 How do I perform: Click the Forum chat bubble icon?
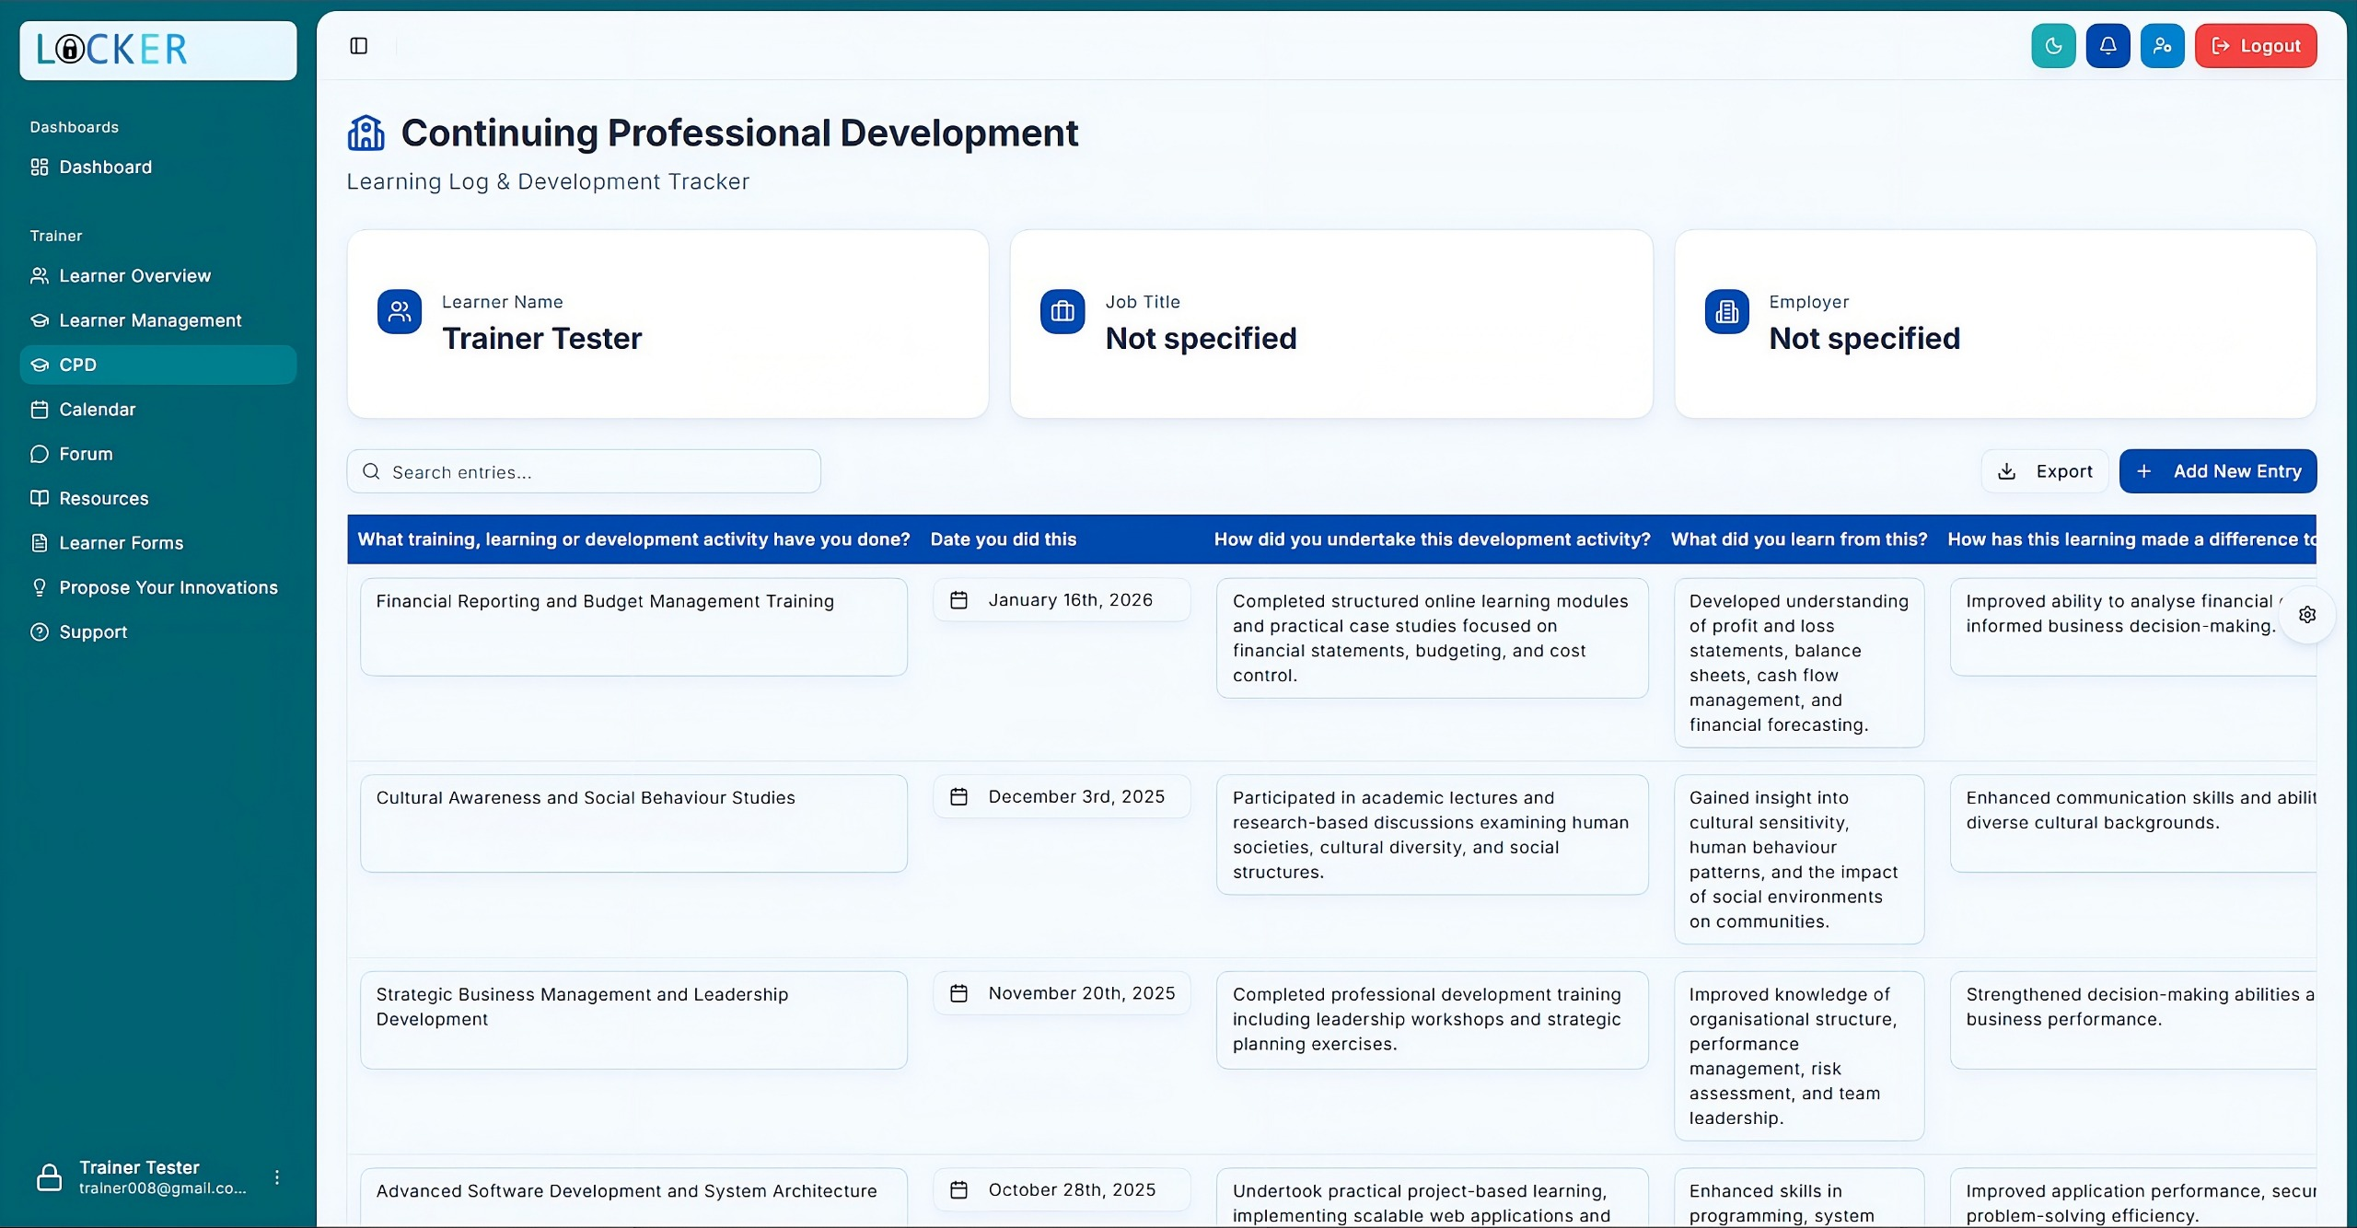(40, 453)
